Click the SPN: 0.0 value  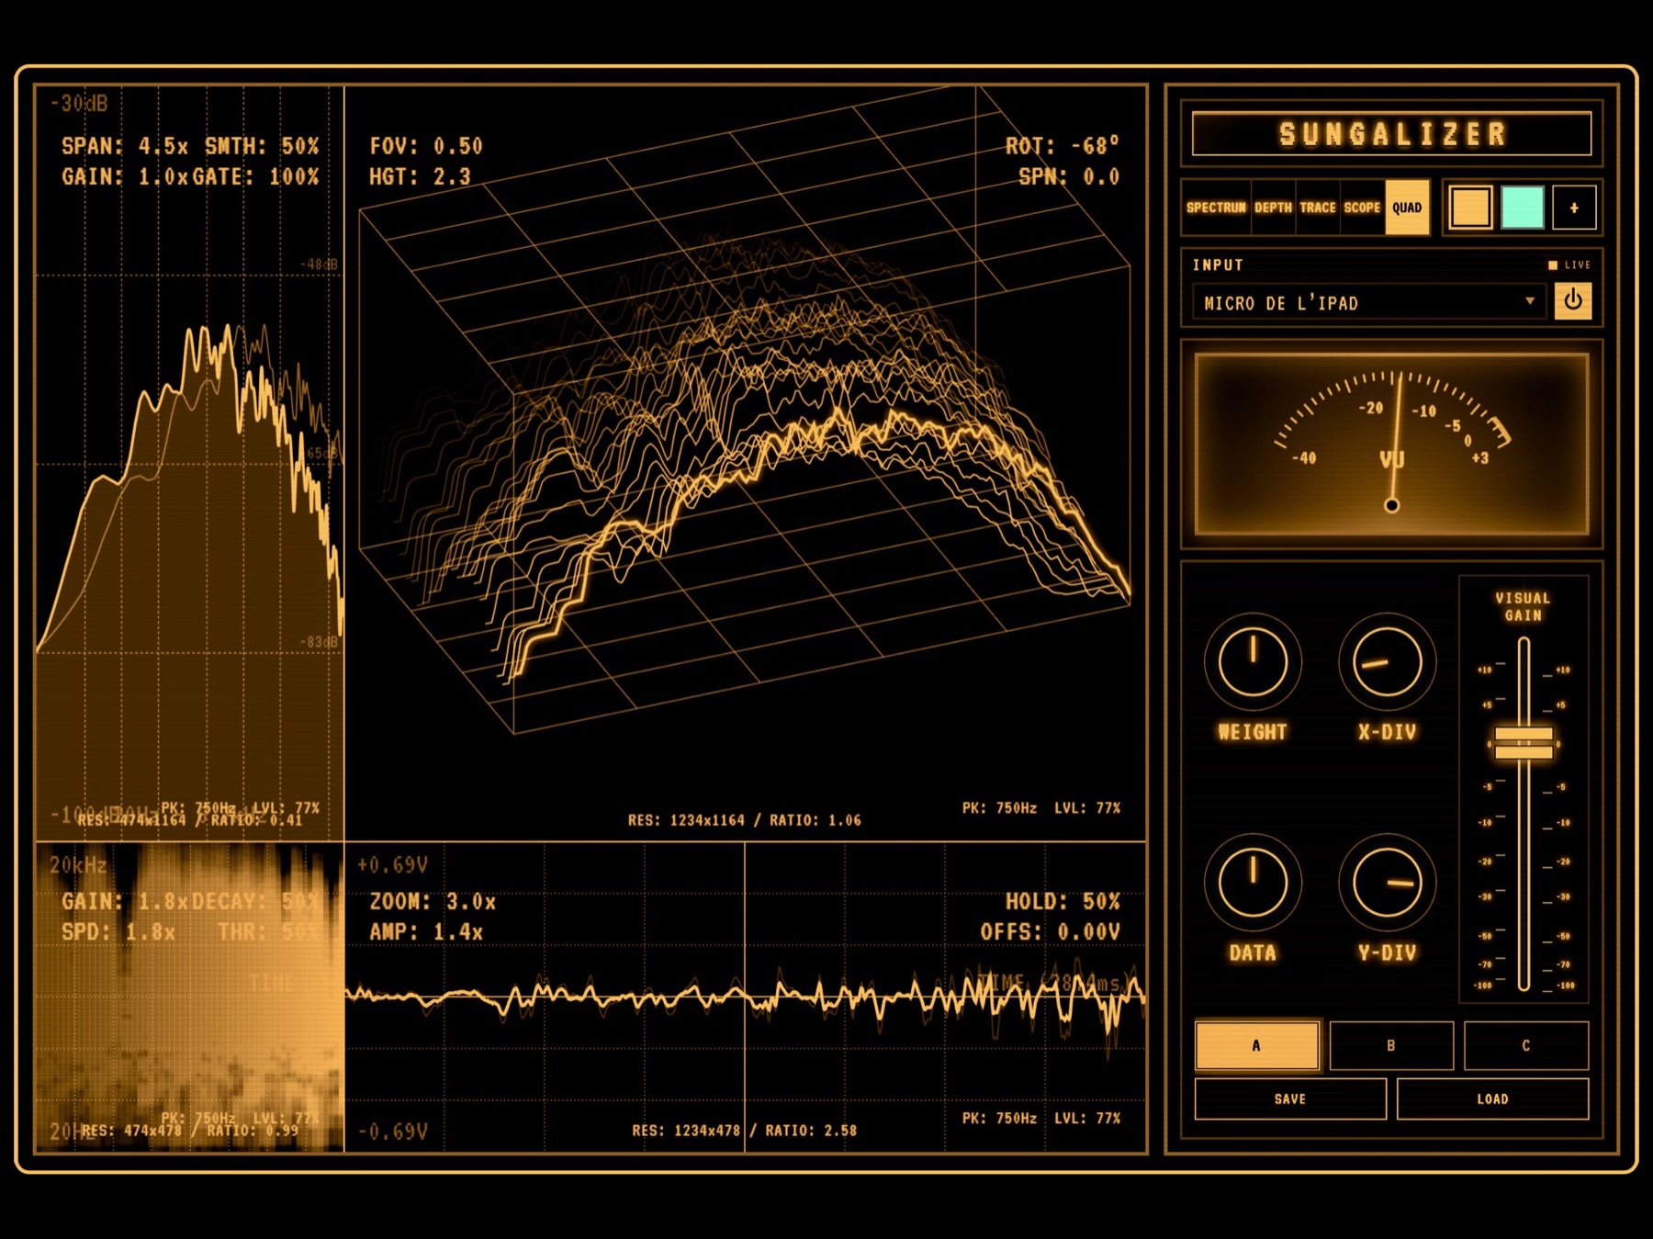tap(1069, 176)
